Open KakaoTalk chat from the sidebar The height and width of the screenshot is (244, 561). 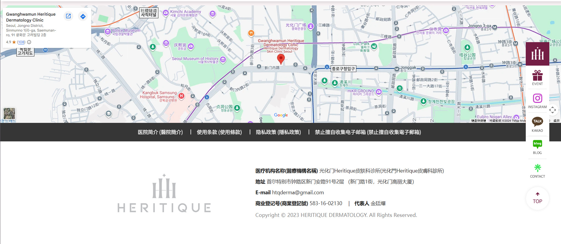click(x=537, y=124)
